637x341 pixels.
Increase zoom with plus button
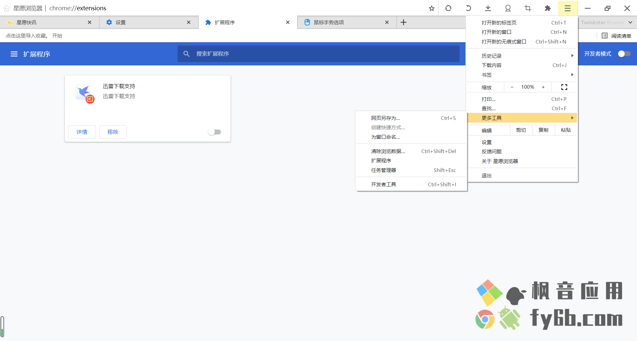click(543, 87)
